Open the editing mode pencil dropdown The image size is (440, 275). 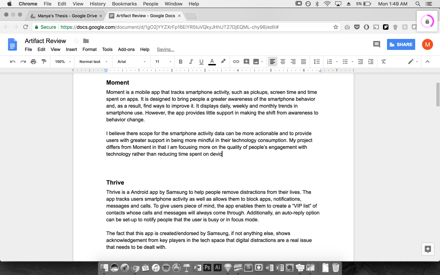click(x=413, y=62)
